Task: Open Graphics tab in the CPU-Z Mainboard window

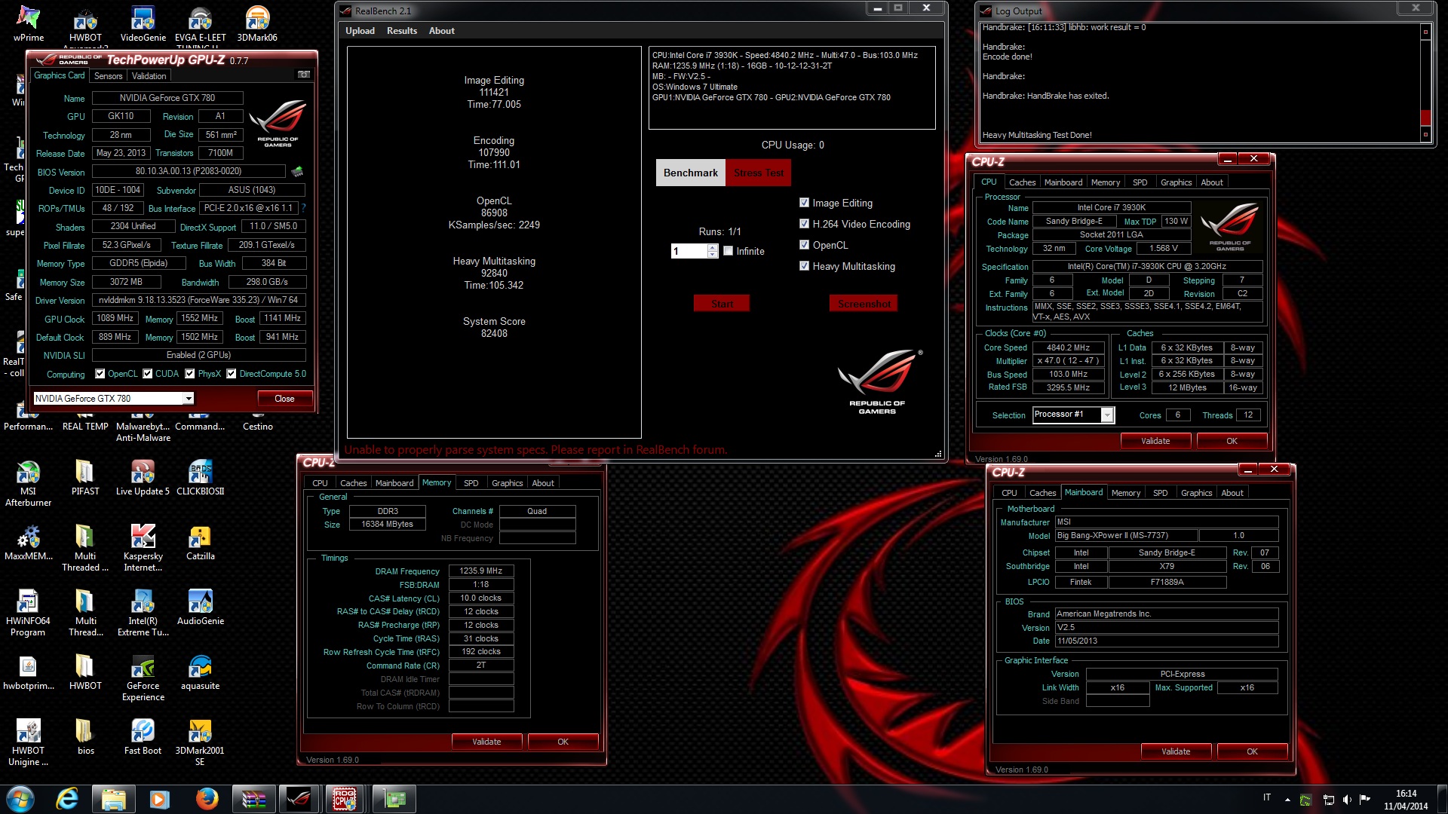Action: tap(1196, 493)
